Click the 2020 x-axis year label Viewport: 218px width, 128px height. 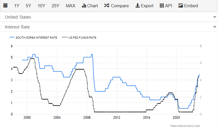point(176,118)
